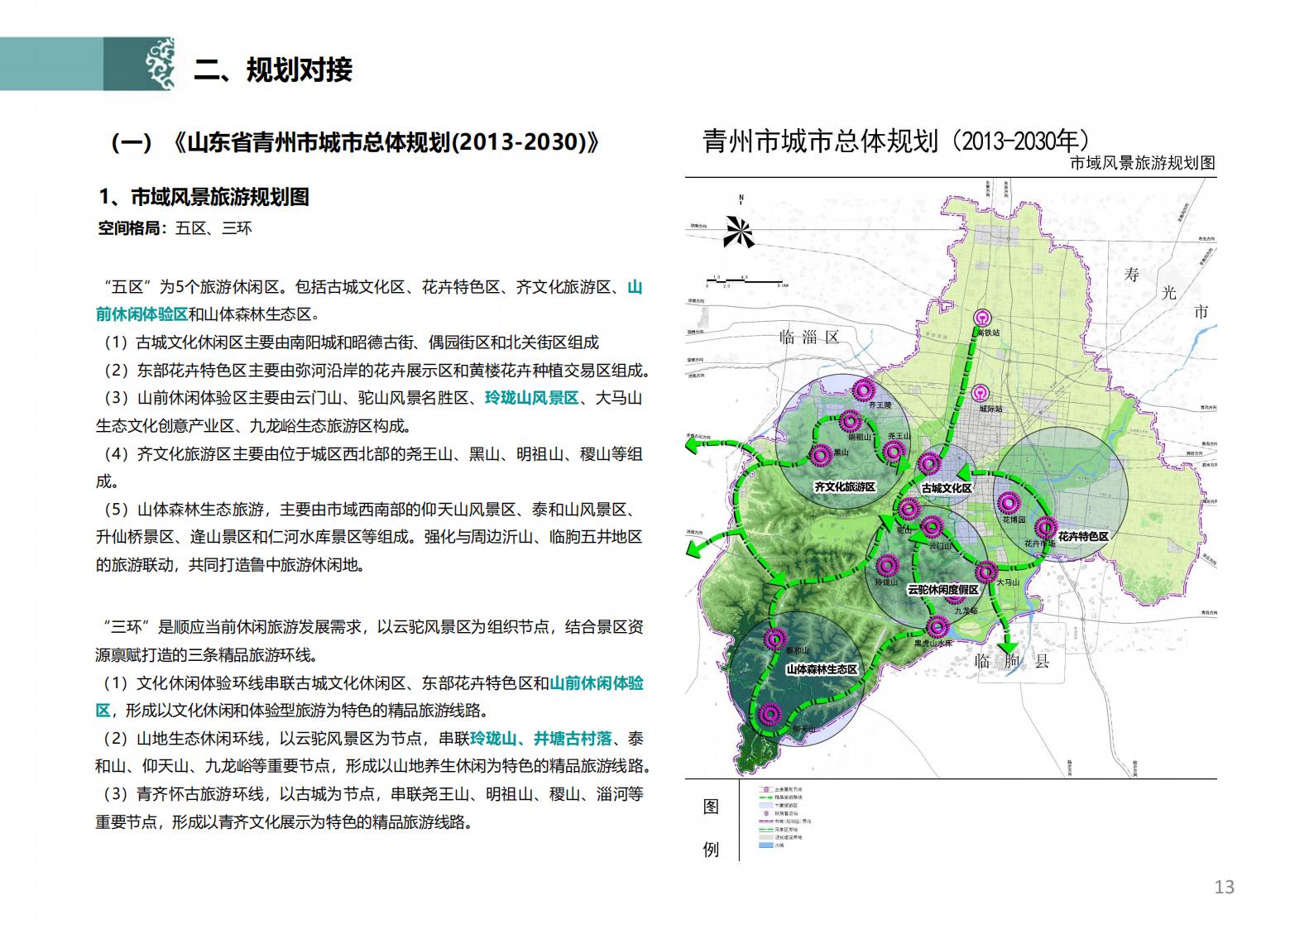
Task: Click the lavender tourism zone swatch in legend
Action: tap(765, 805)
